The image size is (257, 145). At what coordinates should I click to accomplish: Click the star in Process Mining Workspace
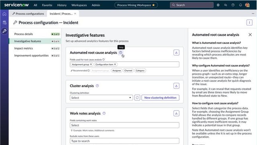[x=153, y=5]
